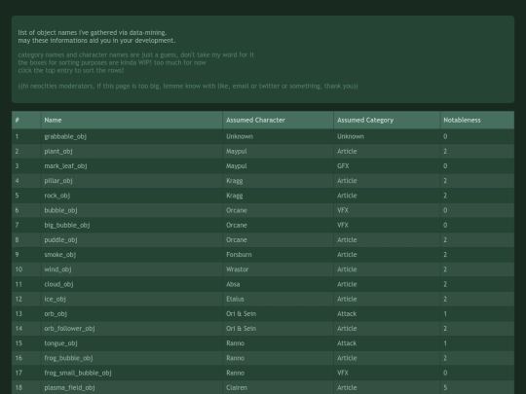Viewport: 526px width, 394px height.
Task: Sort by Assumed Character column header
Action: [278, 120]
